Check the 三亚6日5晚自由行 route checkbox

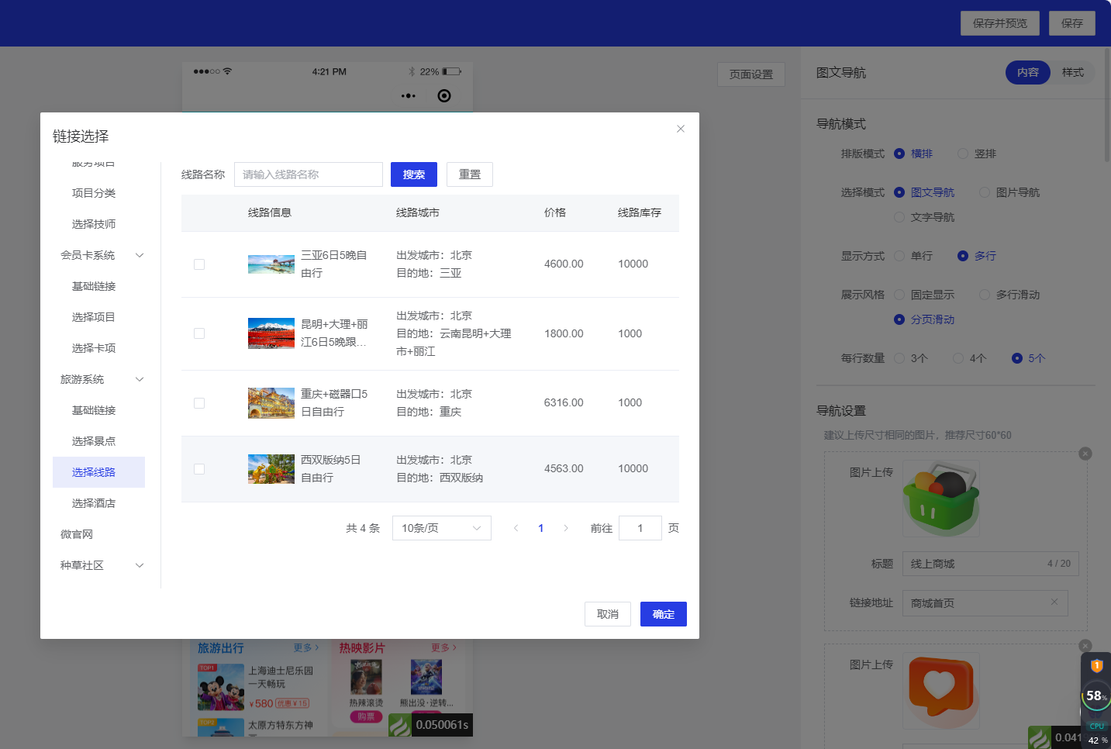199,264
